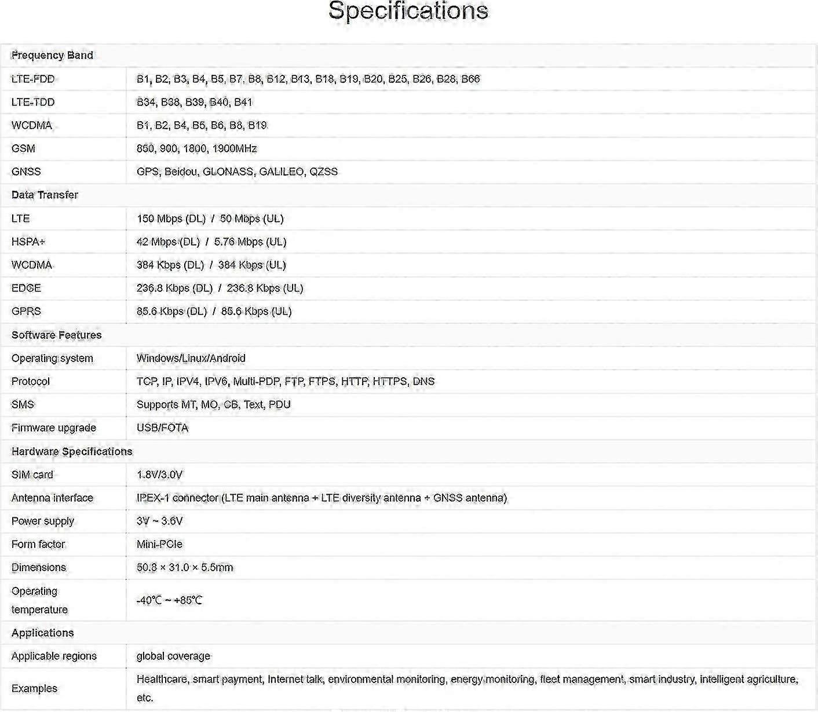This screenshot has height=712, width=818.
Task: Click the 50.8 × 31.0 × 5.5mm dimensions value
Action: [x=185, y=568]
